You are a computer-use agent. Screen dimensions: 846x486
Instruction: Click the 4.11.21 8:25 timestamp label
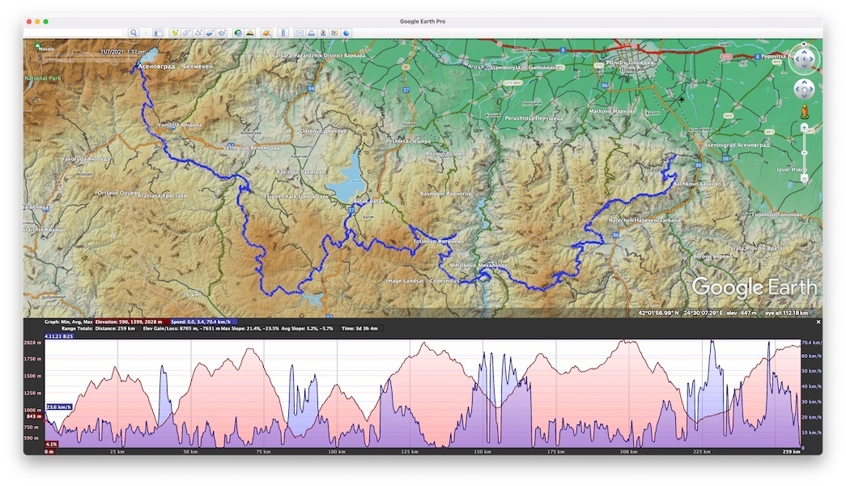pos(59,336)
